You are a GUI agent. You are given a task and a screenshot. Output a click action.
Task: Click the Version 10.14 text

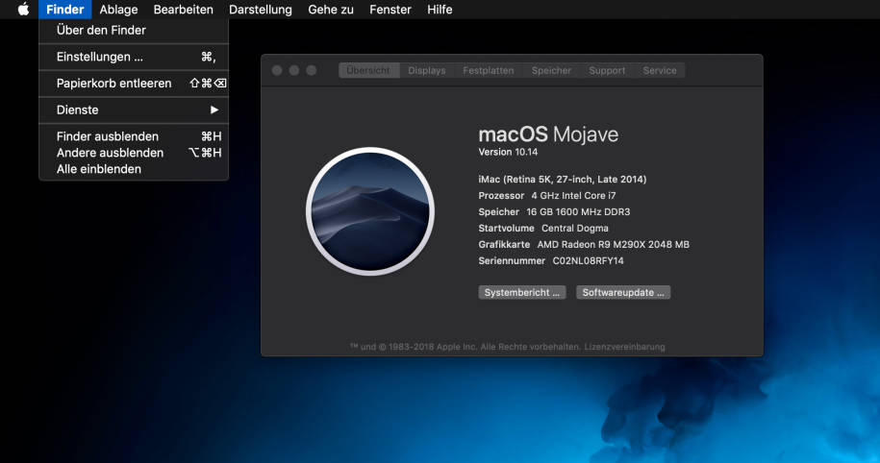tap(508, 152)
